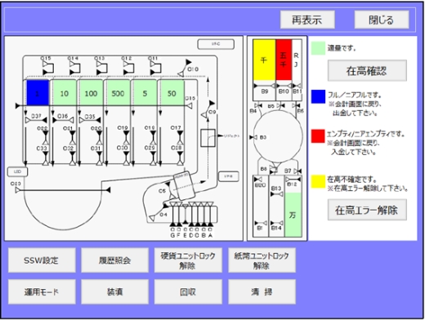Click the B13 sensor icon
The height and width of the screenshot is (320, 425).
coord(276,194)
